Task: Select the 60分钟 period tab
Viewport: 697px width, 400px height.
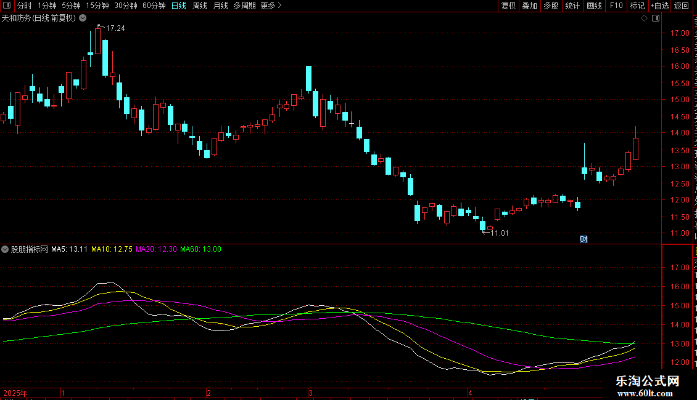Action: 154,6
